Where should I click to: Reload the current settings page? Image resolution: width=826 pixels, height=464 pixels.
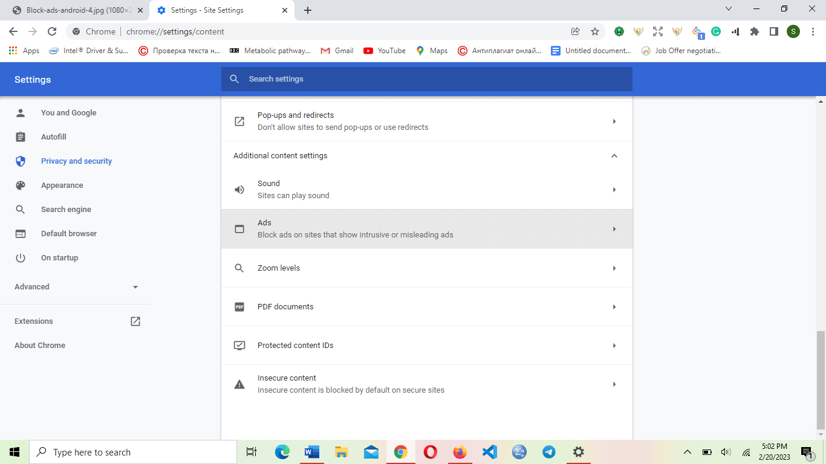[52, 31]
